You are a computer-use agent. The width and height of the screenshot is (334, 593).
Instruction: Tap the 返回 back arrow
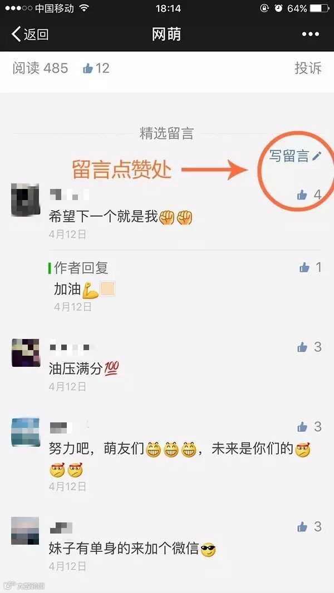pos(30,34)
